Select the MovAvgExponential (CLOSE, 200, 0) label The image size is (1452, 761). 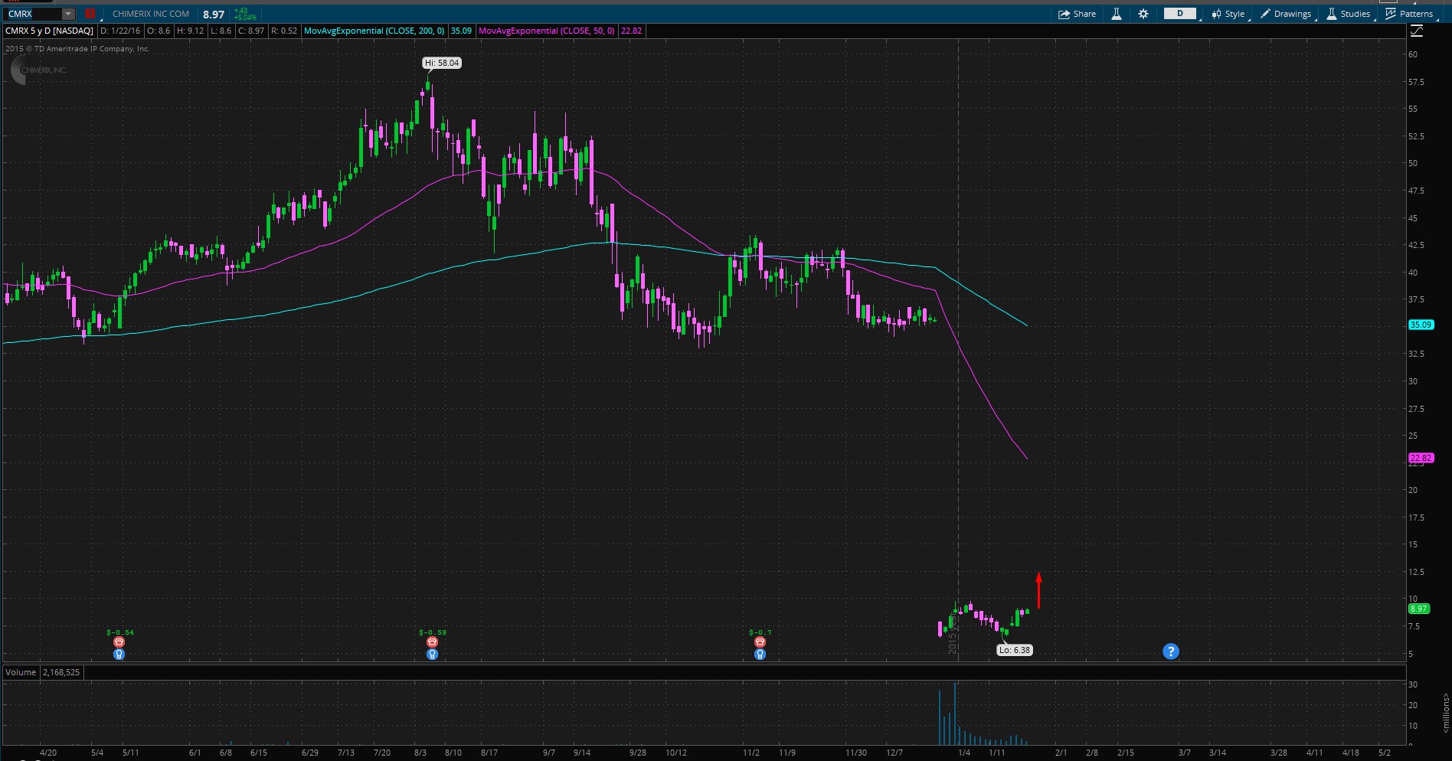coord(374,31)
